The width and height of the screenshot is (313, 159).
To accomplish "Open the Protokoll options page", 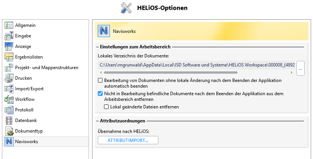I will [x=25, y=110].
